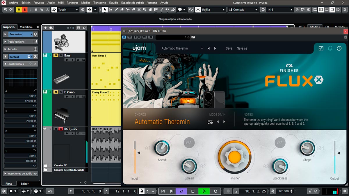
Task: Click the AQ button in transport
Action: [50, 191]
